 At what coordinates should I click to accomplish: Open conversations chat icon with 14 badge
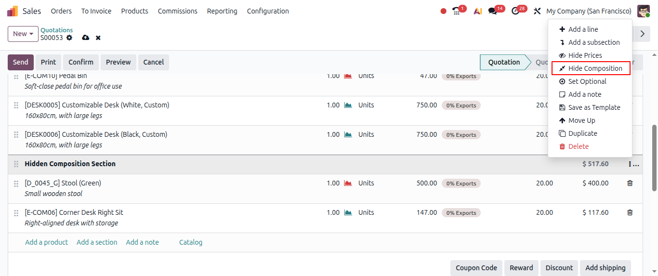(x=492, y=11)
